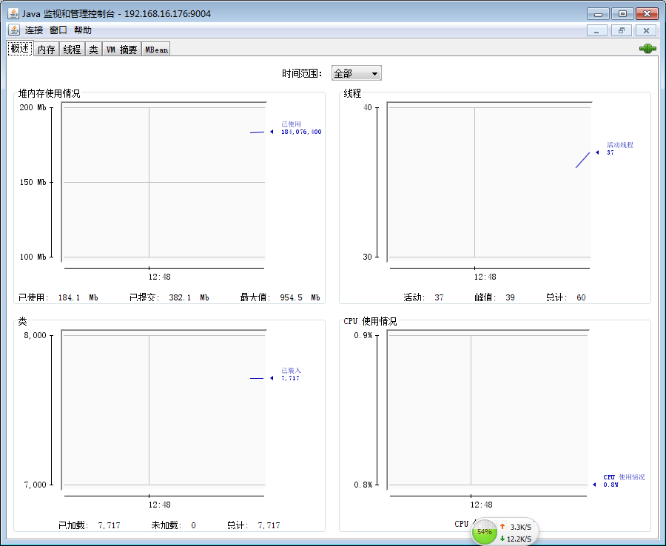Click the Java icon in the title bar
The width and height of the screenshot is (666, 546).
pyautogui.click(x=13, y=13)
